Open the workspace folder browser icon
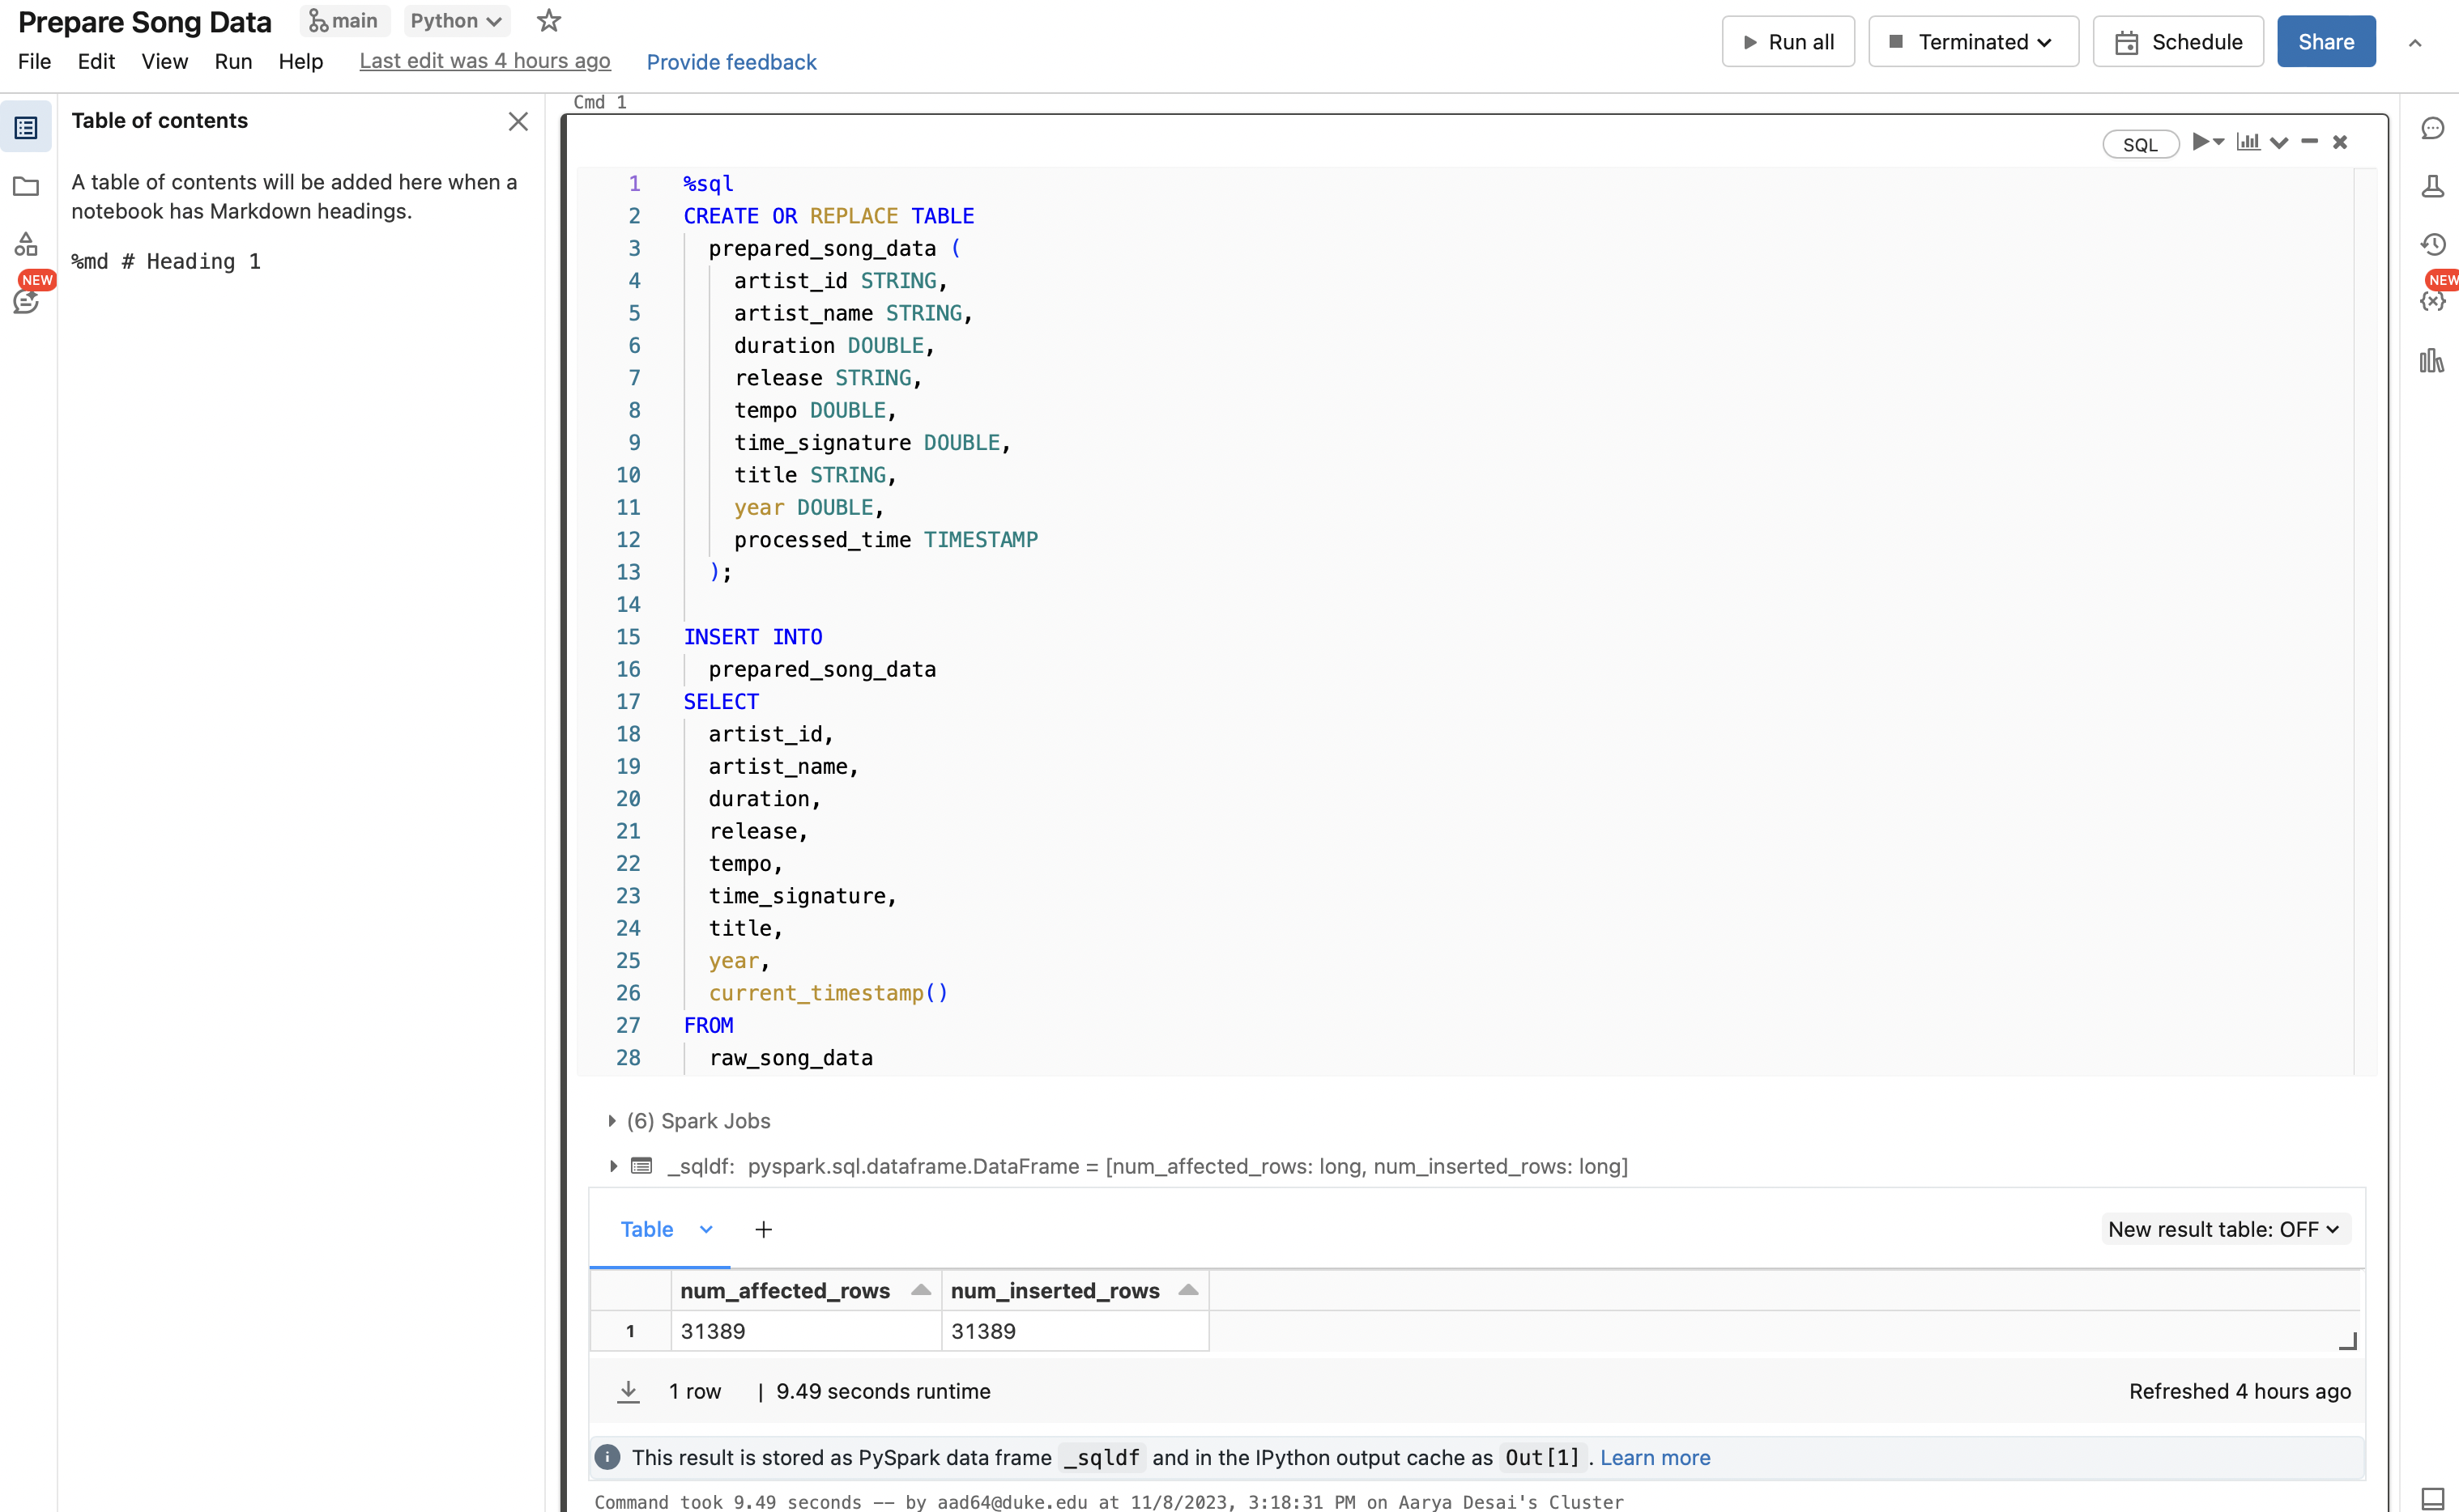The image size is (2459, 1512). point(27,187)
